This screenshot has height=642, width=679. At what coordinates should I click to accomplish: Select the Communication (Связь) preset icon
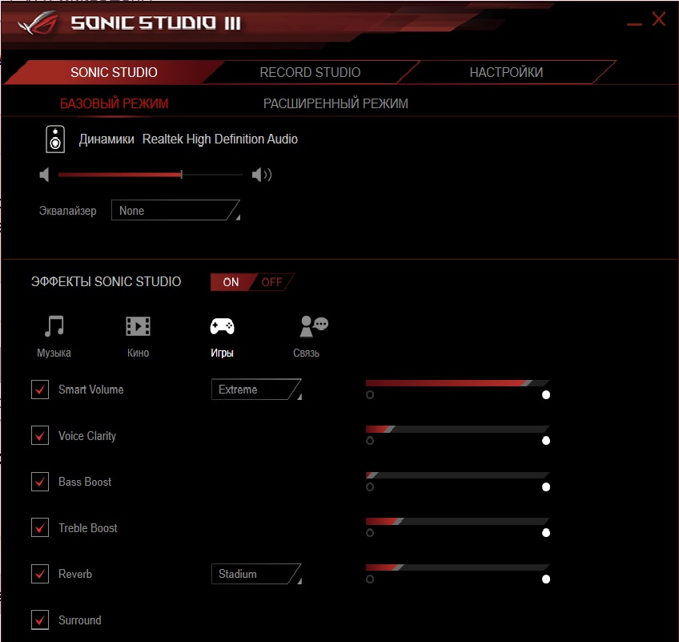pyautogui.click(x=314, y=326)
